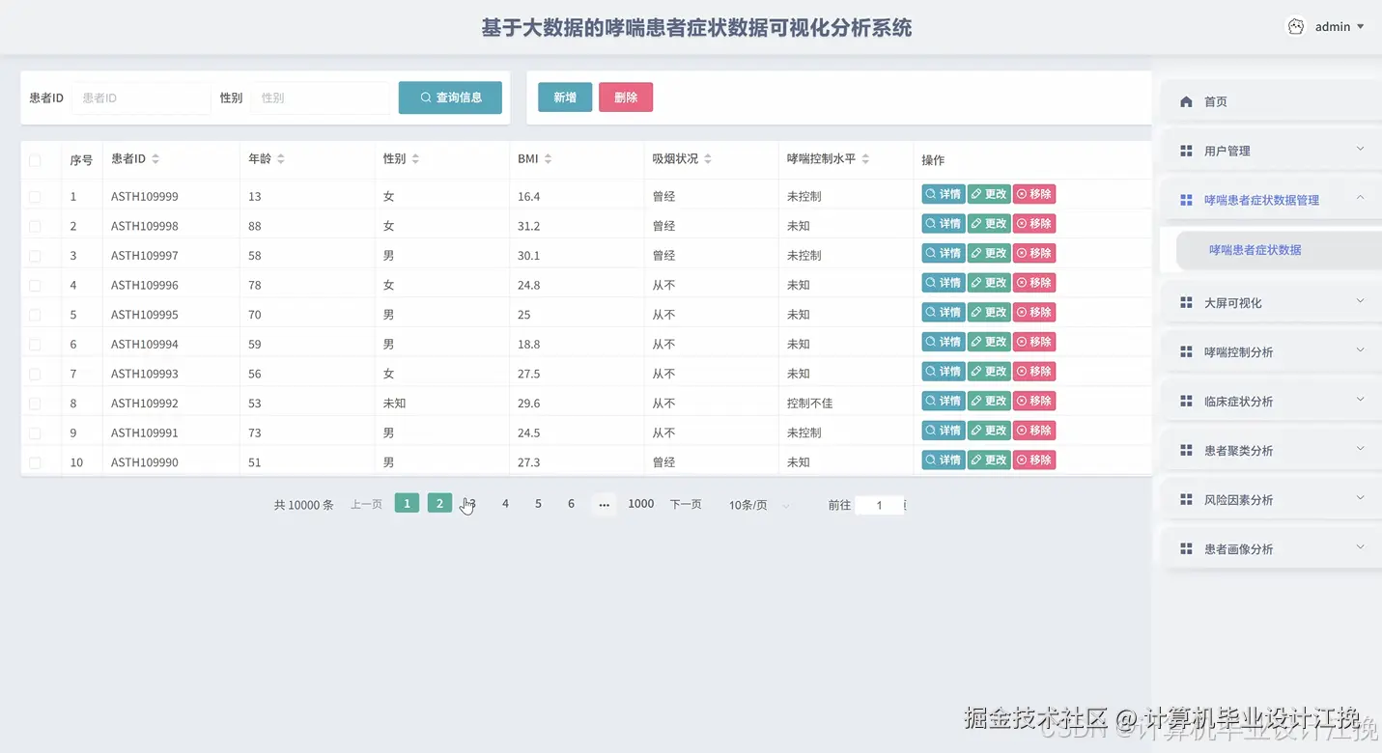Click the home icon next to 首页
The height and width of the screenshot is (753, 1382).
click(x=1187, y=100)
